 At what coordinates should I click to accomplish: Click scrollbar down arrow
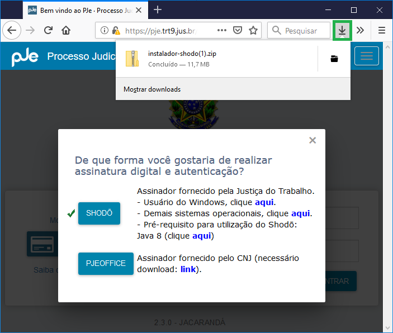(388, 327)
